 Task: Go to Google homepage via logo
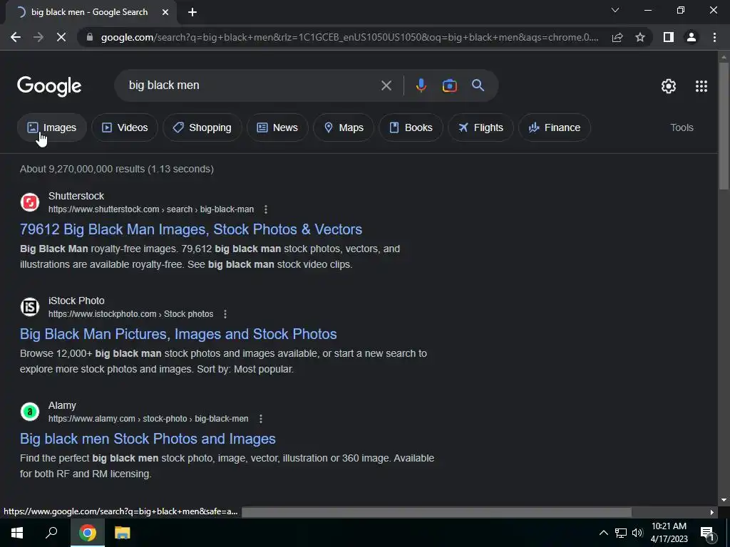(x=49, y=86)
